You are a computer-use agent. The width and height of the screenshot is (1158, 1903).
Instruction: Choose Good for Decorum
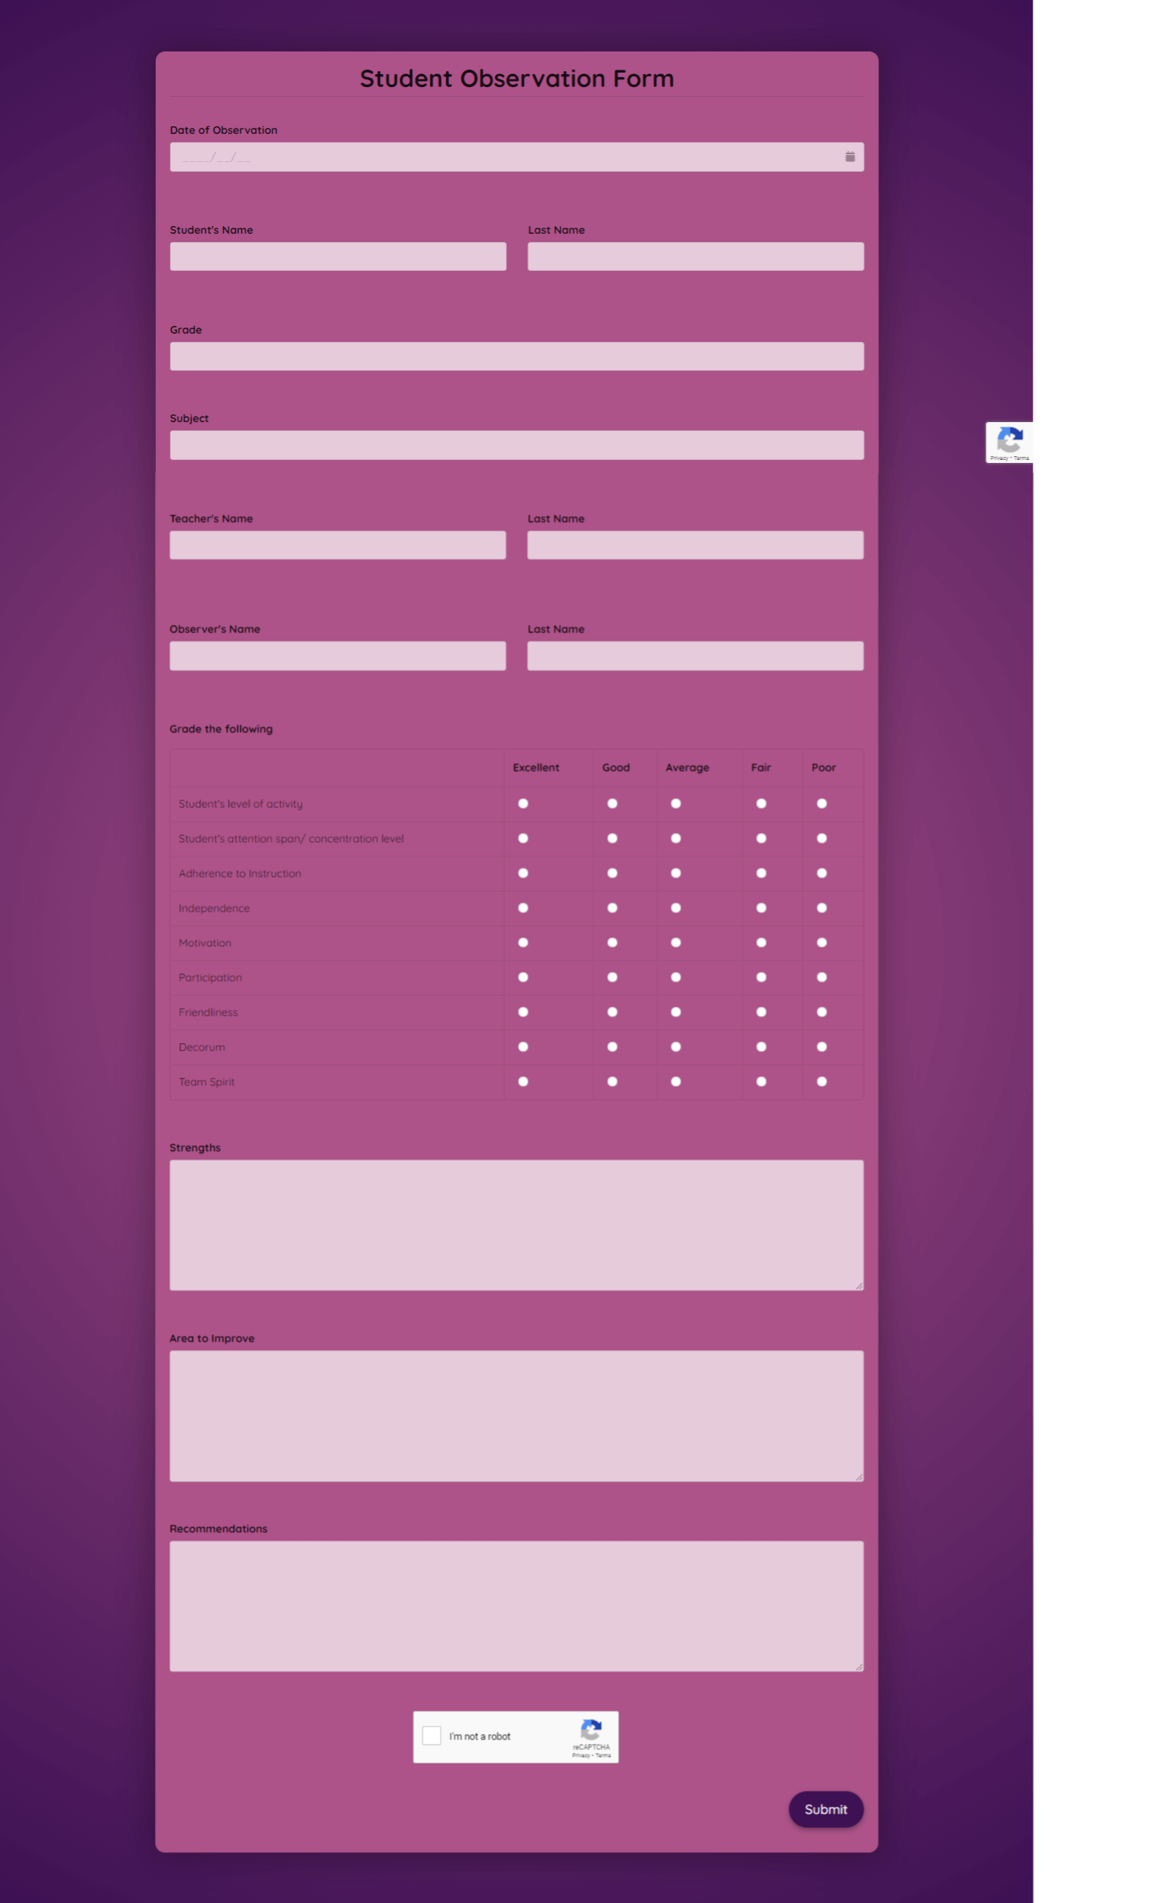click(x=612, y=1048)
